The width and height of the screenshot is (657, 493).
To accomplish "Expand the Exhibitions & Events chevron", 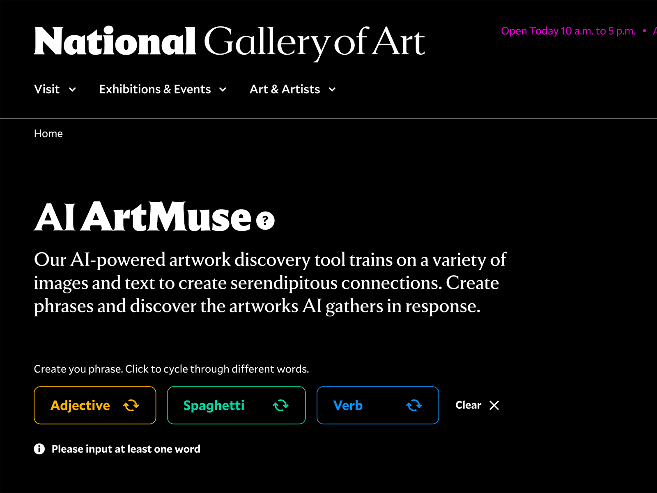I will [x=223, y=90].
